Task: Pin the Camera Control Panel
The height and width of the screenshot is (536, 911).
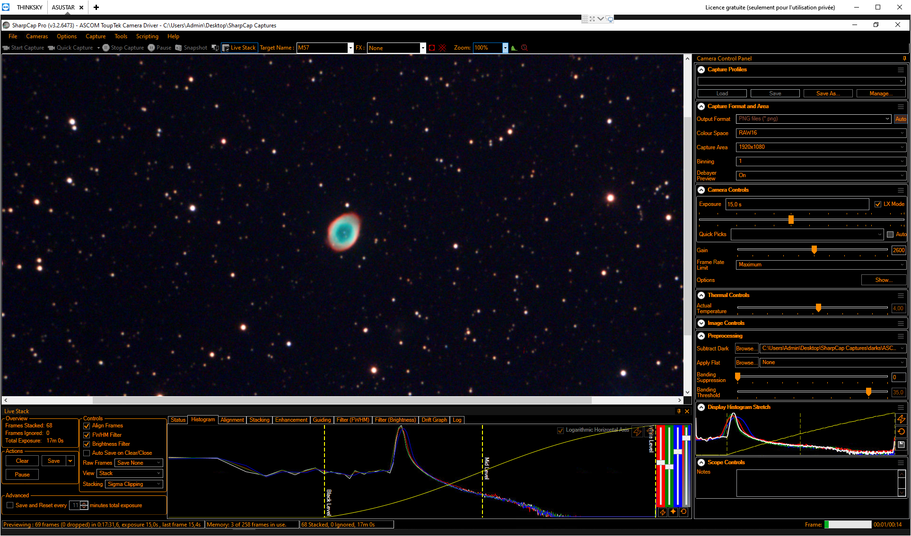Action: pos(904,59)
